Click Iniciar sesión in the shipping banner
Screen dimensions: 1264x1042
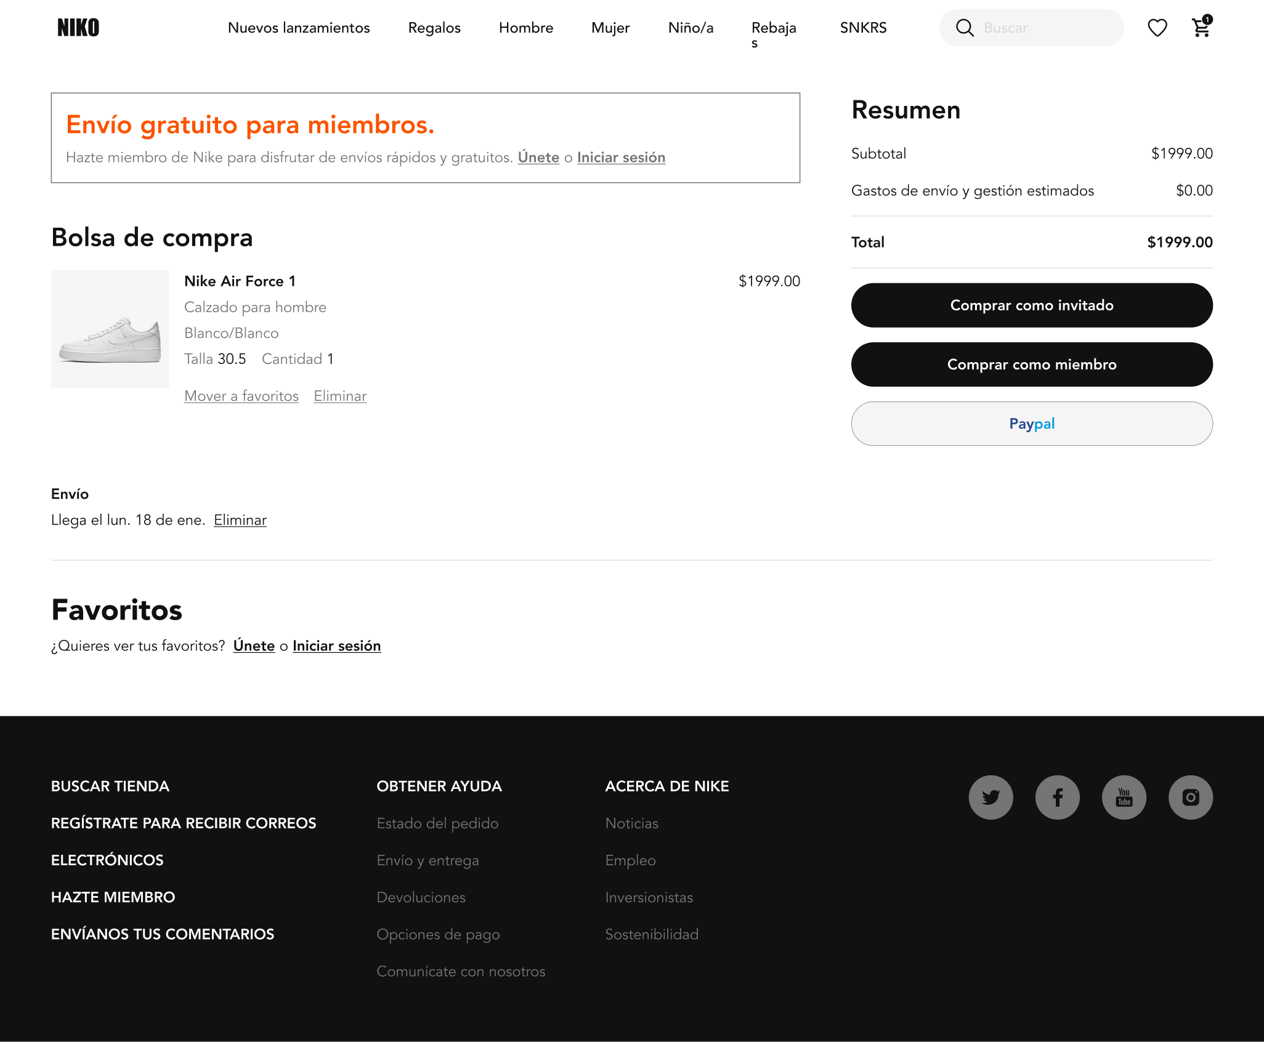coord(621,157)
